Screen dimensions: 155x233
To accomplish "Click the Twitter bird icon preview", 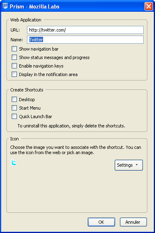I will click(13, 162).
